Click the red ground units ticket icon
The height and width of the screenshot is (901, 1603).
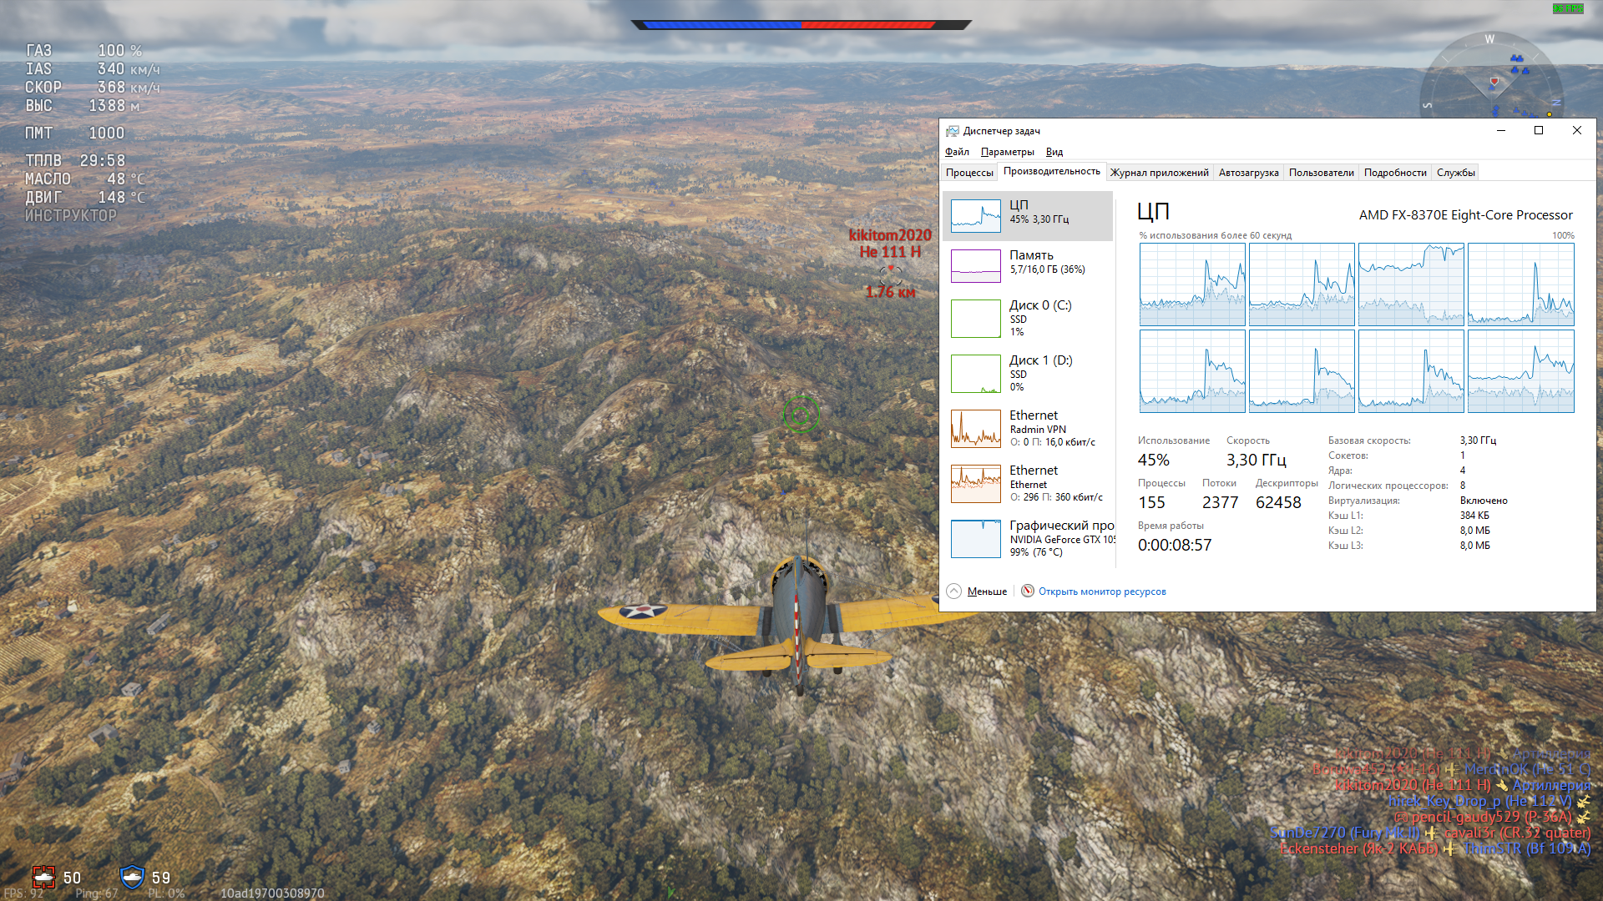tap(43, 877)
